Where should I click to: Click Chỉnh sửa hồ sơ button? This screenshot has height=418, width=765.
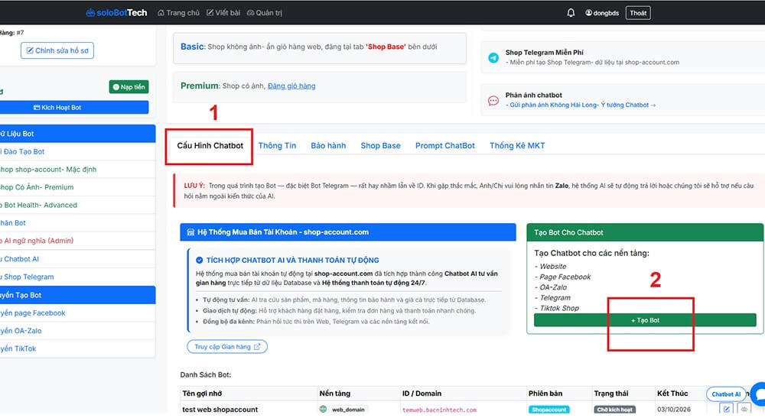pos(57,50)
